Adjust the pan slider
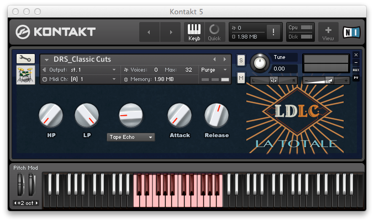 click(x=273, y=80)
